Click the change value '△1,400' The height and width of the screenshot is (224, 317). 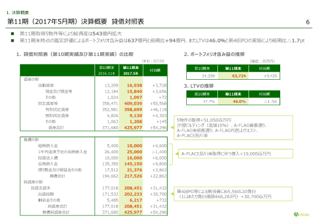[159, 152]
